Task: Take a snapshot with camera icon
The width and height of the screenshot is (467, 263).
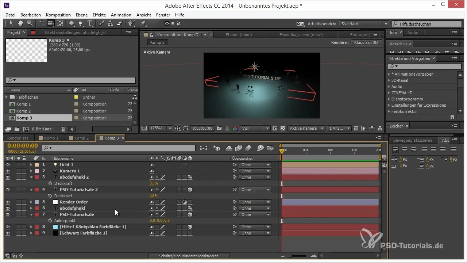Action: point(219,129)
